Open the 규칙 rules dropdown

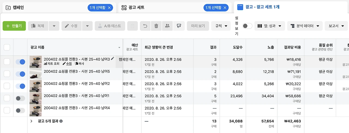pyautogui.click(x=221, y=26)
